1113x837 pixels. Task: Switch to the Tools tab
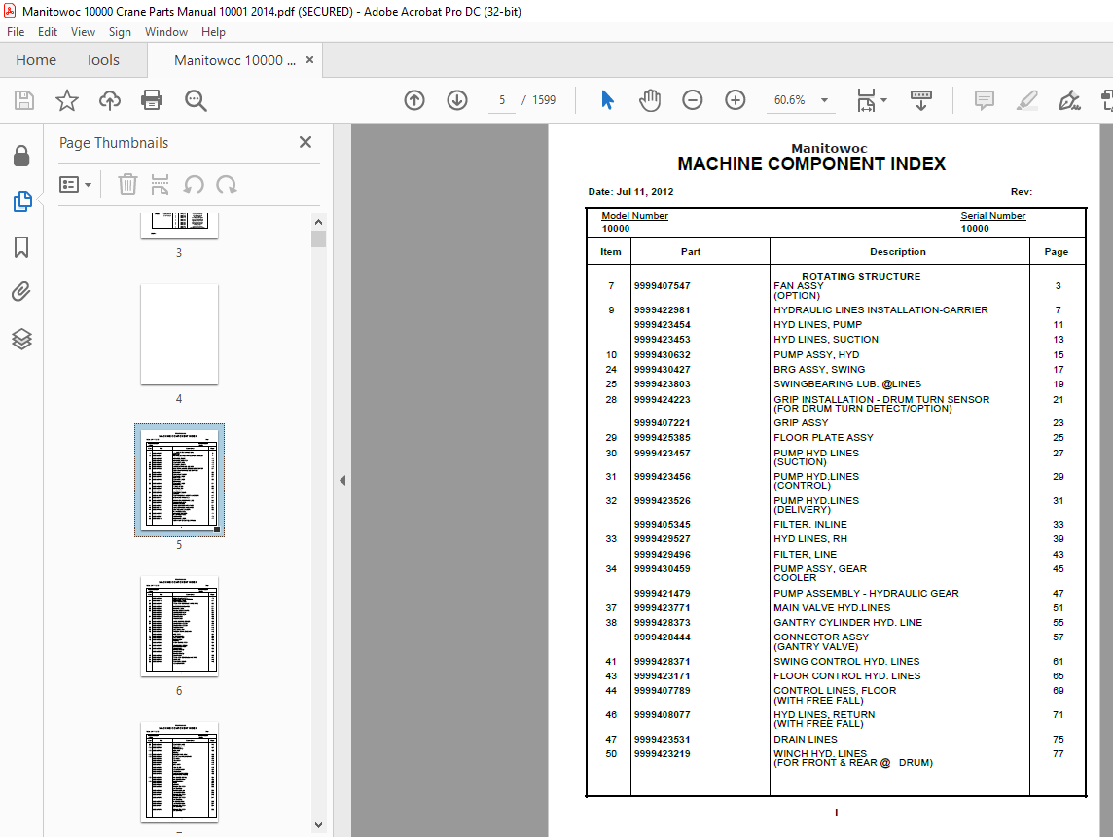[102, 60]
